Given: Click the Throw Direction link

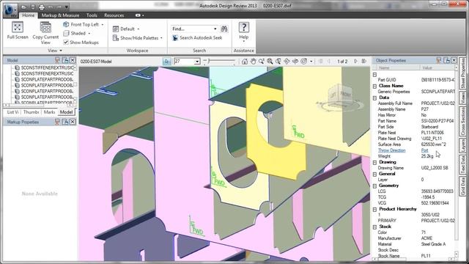Looking at the screenshot, I should pyautogui.click(x=391, y=150).
